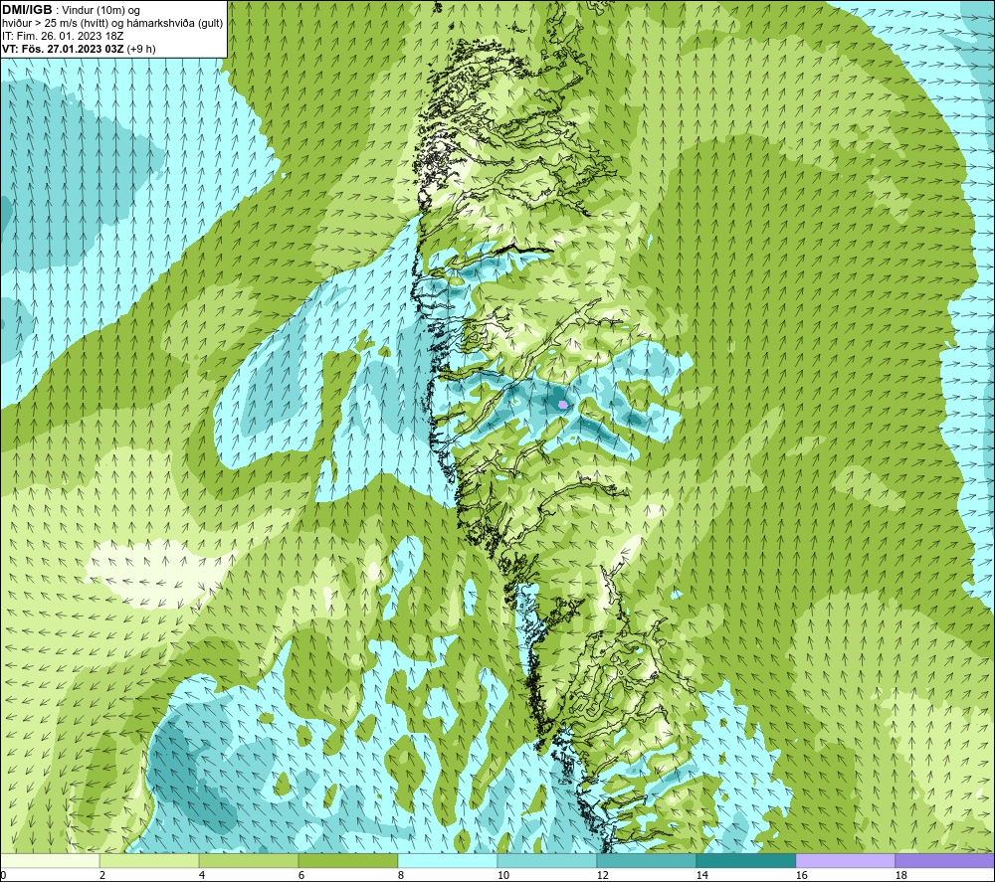Click the 4–6 m/s green legend swatch
995x882 pixels.
click(249, 861)
